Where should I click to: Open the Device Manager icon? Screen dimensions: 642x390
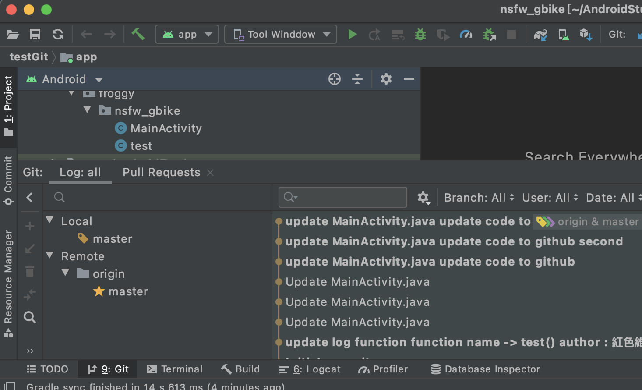point(563,34)
